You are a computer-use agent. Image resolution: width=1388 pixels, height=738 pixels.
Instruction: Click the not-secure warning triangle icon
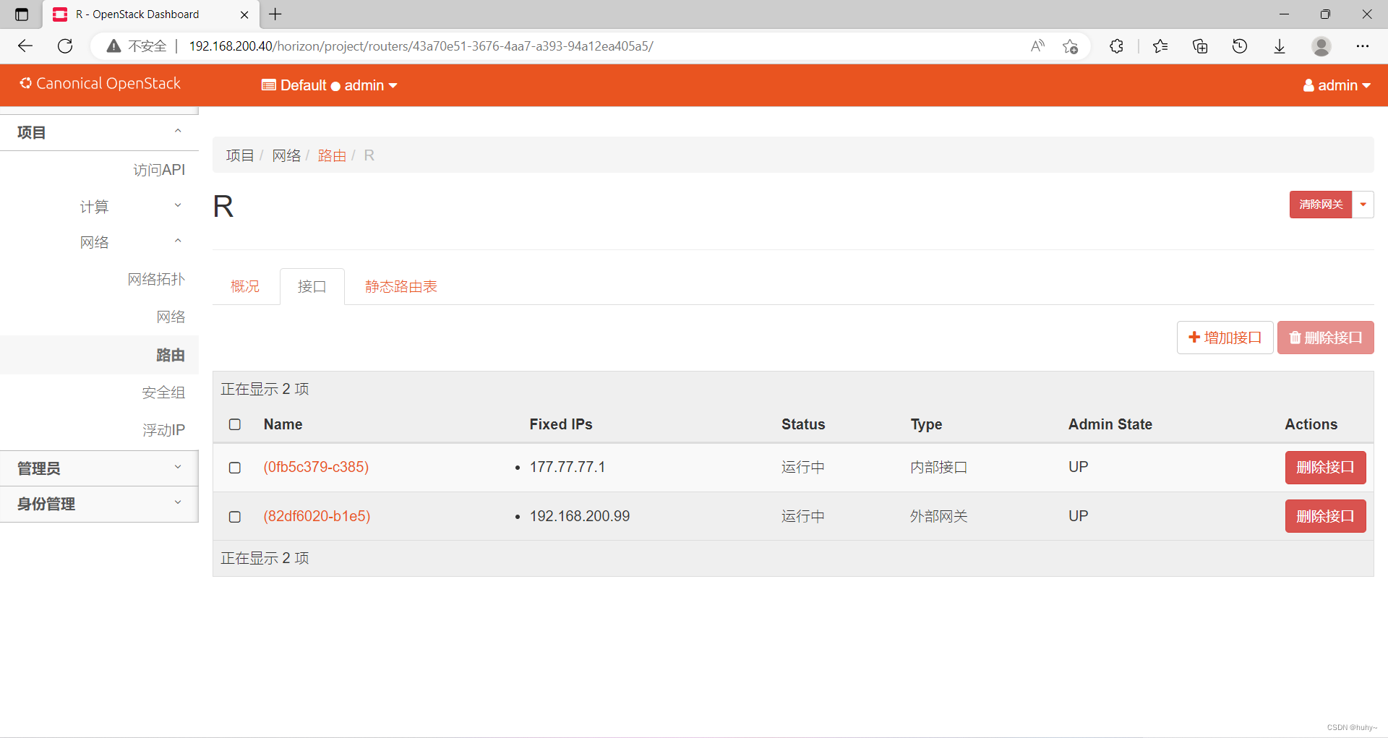[x=113, y=46]
